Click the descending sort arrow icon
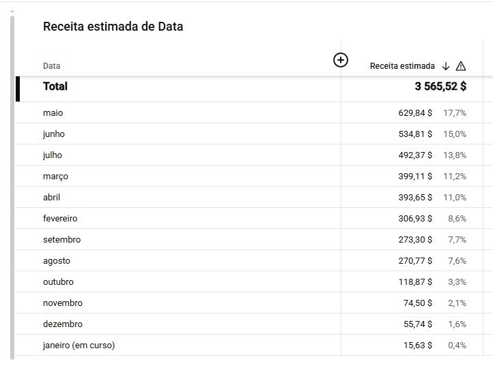Viewport: 493px width, 368px height. point(446,66)
